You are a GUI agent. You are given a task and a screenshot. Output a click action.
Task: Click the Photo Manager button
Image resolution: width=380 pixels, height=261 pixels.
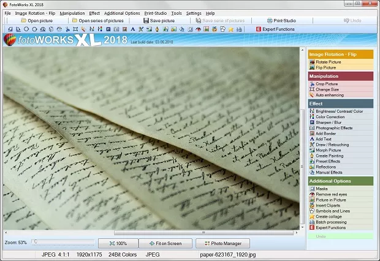click(x=222, y=243)
